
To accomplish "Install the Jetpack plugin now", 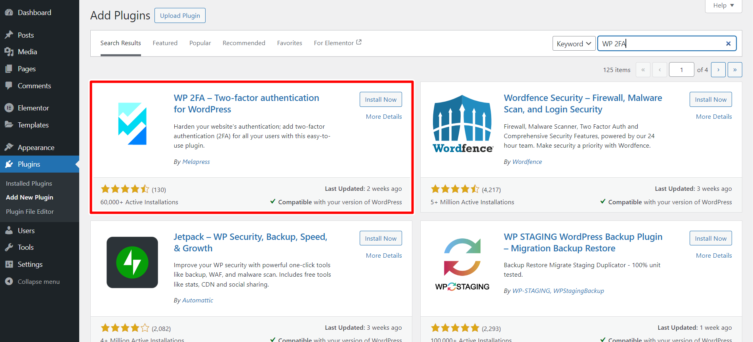I will [381, 238].
